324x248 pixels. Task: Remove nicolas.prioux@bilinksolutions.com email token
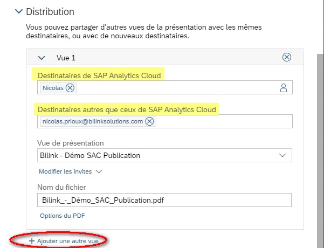coord(150,121)
